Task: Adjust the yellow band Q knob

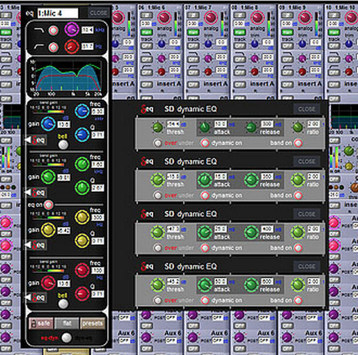Action: pyautogui.click(x=82, y=241)
